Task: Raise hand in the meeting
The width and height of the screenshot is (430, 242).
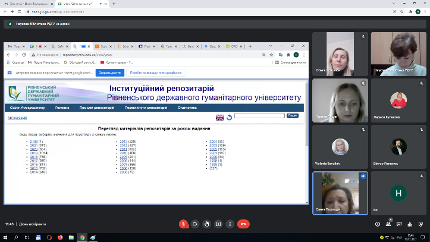Action: pos(207,224)
